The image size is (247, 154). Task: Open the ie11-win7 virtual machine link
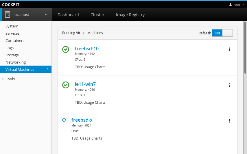tap(85, 84)
